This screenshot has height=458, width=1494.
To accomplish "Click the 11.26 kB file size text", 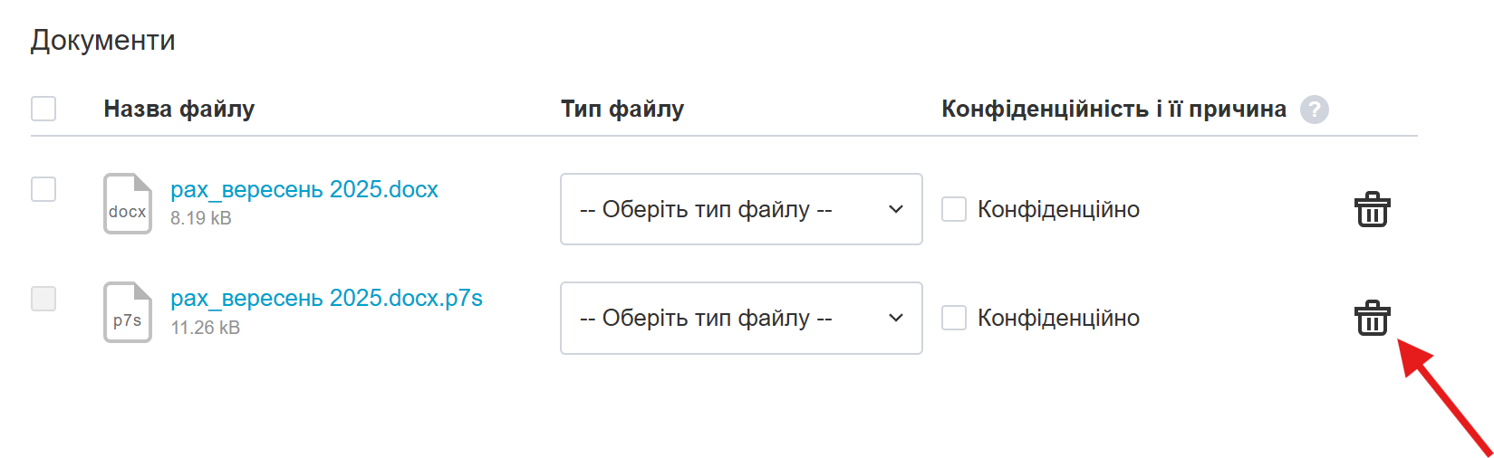I will click(206, 327).
